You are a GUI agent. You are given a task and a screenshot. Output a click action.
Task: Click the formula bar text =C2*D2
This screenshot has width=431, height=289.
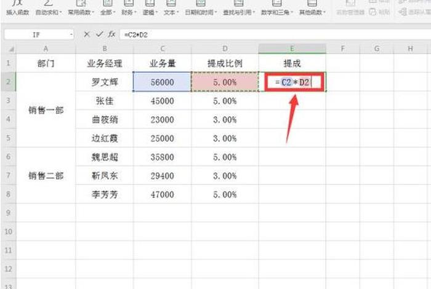tap(136, 35)
